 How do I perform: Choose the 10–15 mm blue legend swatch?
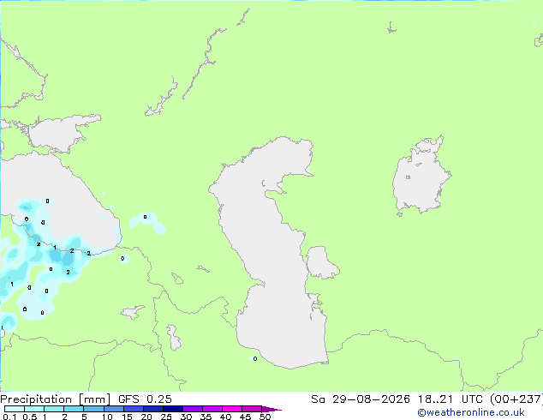(114, 409)
